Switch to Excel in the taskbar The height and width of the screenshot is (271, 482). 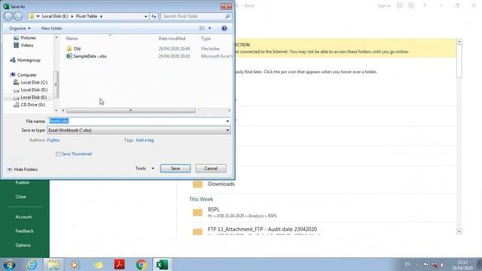tap(163, 264)
